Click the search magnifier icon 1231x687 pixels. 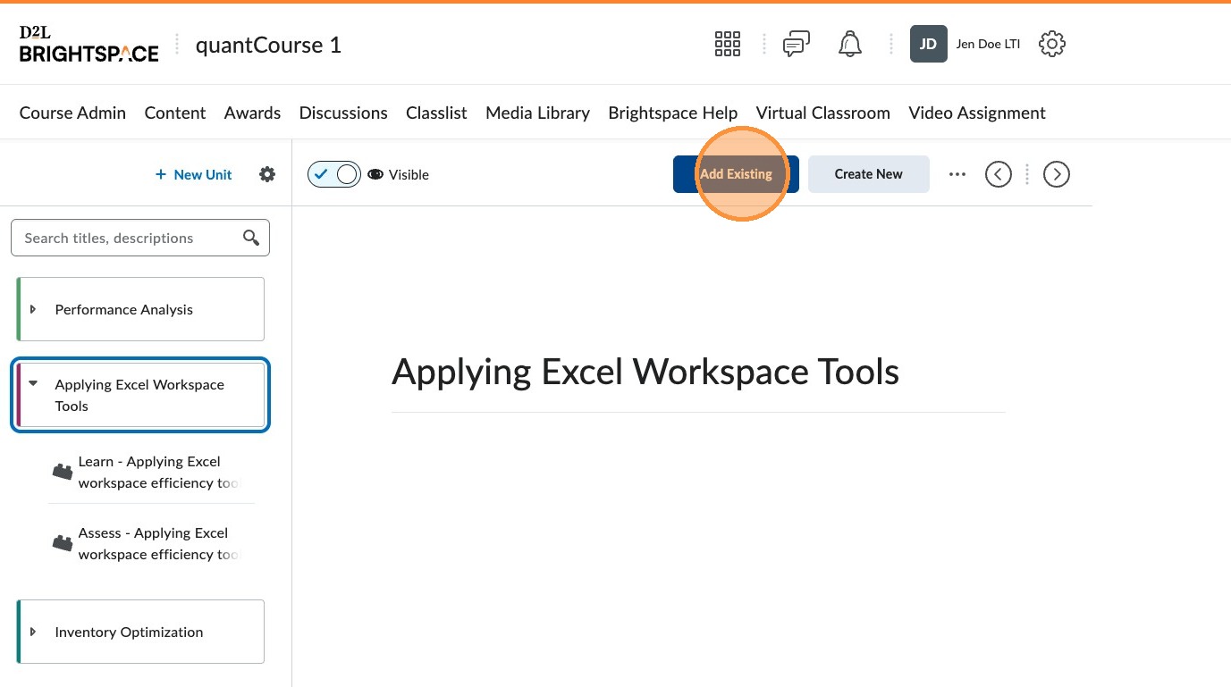tap(251, 238)
